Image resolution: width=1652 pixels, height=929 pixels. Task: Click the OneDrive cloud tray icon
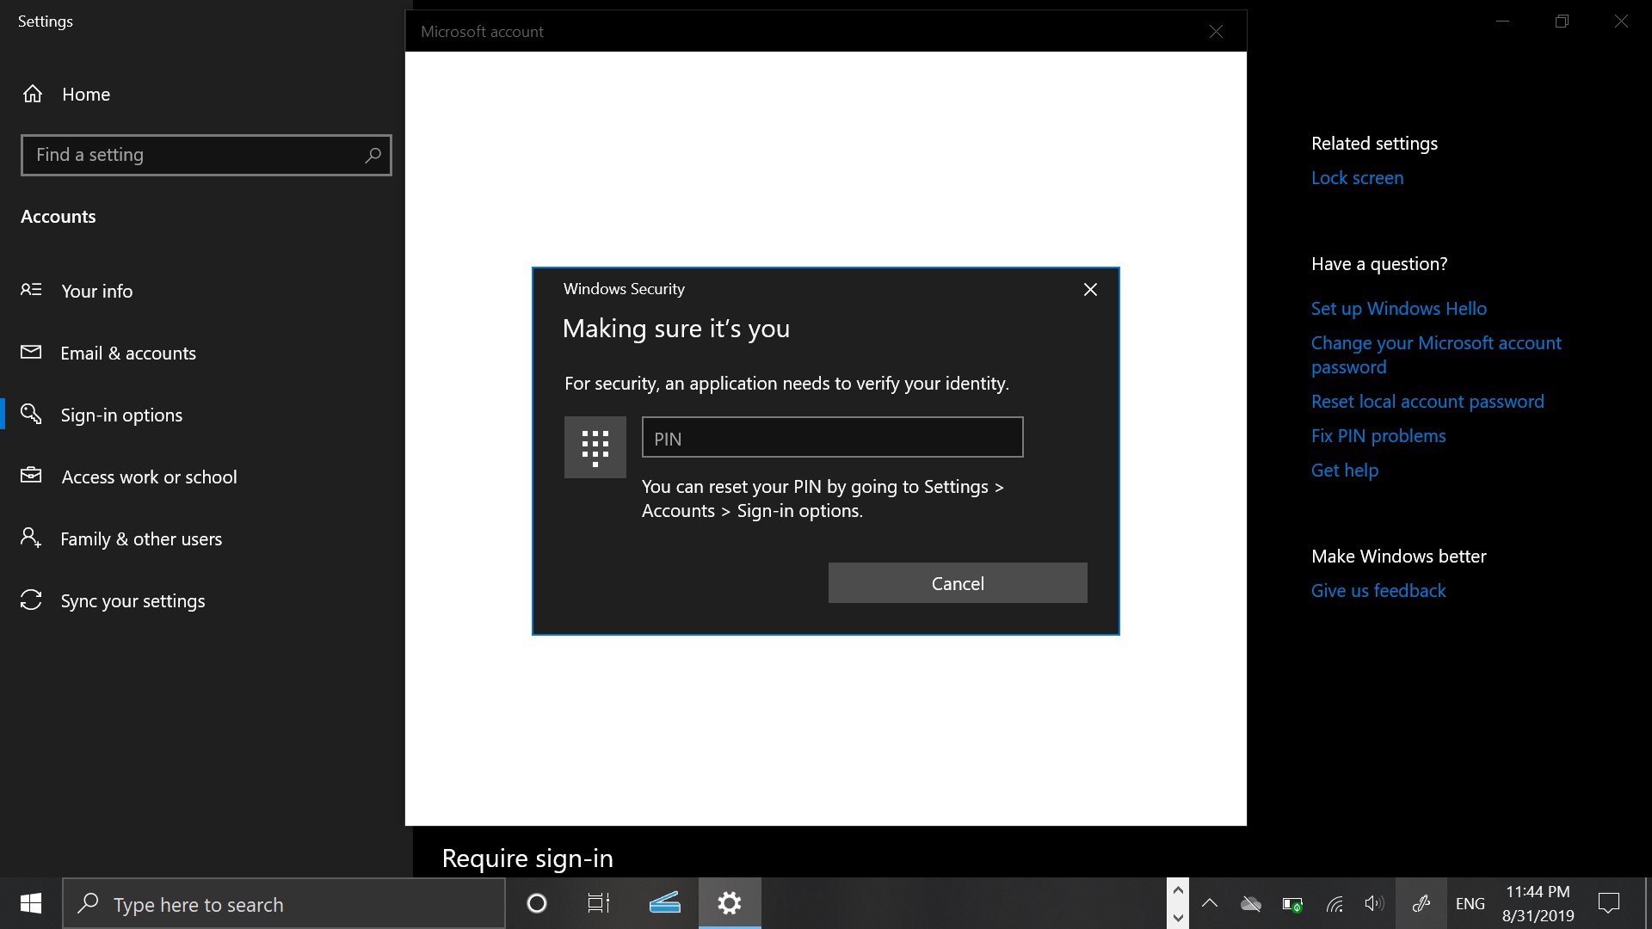(x=1251, y=903)
